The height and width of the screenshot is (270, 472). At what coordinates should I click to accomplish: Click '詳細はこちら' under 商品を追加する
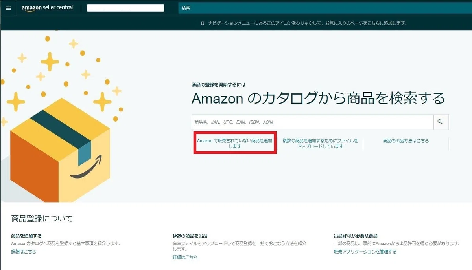coord(24,252)
